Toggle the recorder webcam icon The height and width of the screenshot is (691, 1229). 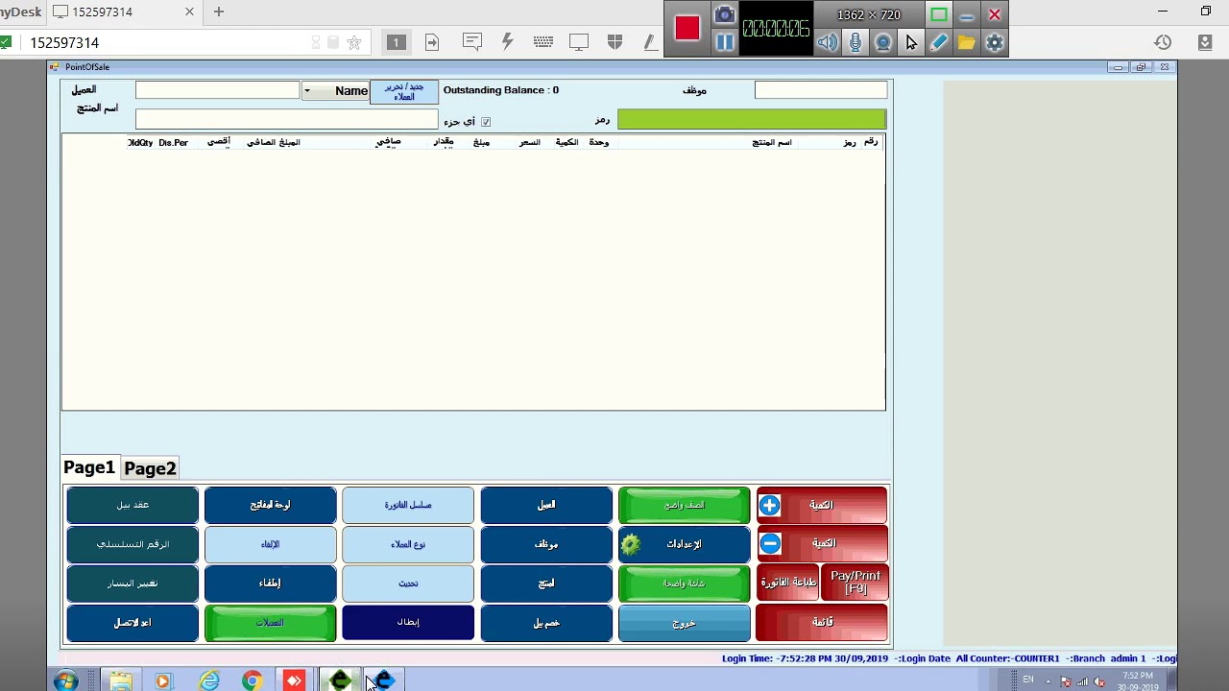click(882, 42)
